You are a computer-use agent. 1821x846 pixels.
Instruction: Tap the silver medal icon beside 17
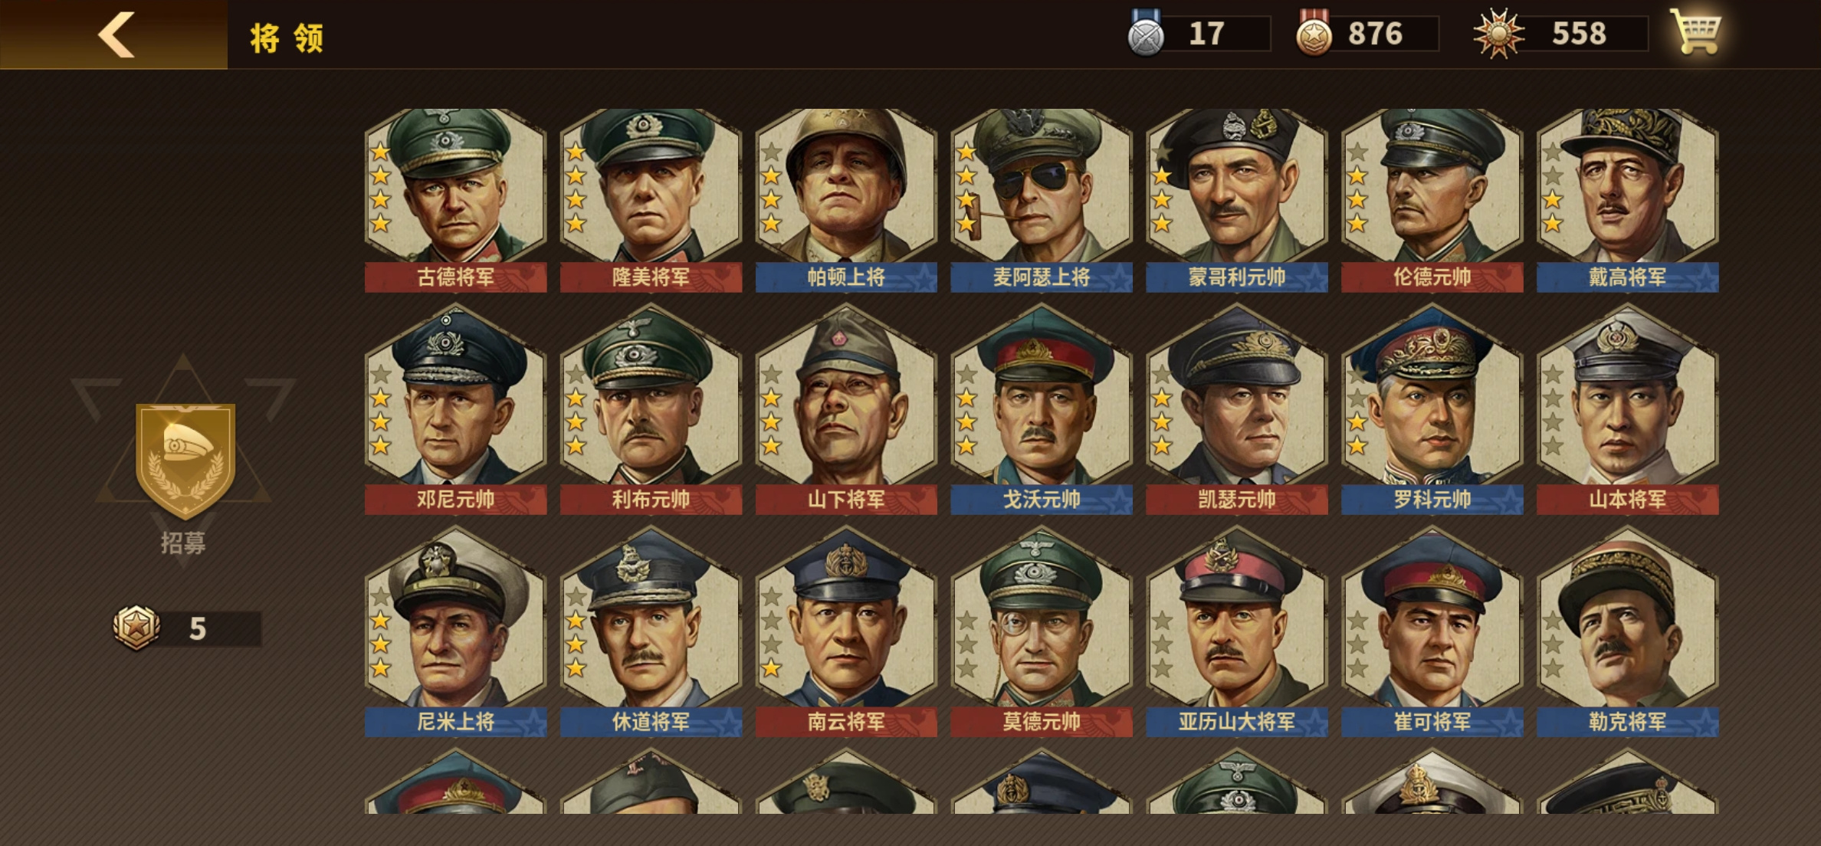[1146, 34]
